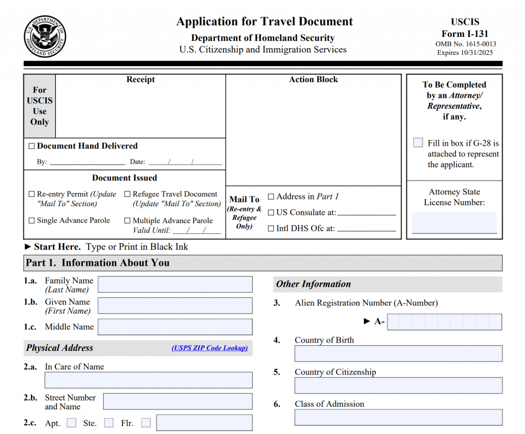Open the USPS ZIP Code Lookup link
Screen dimensions: 525x434
pyautogui.click(x=210, y=348)
